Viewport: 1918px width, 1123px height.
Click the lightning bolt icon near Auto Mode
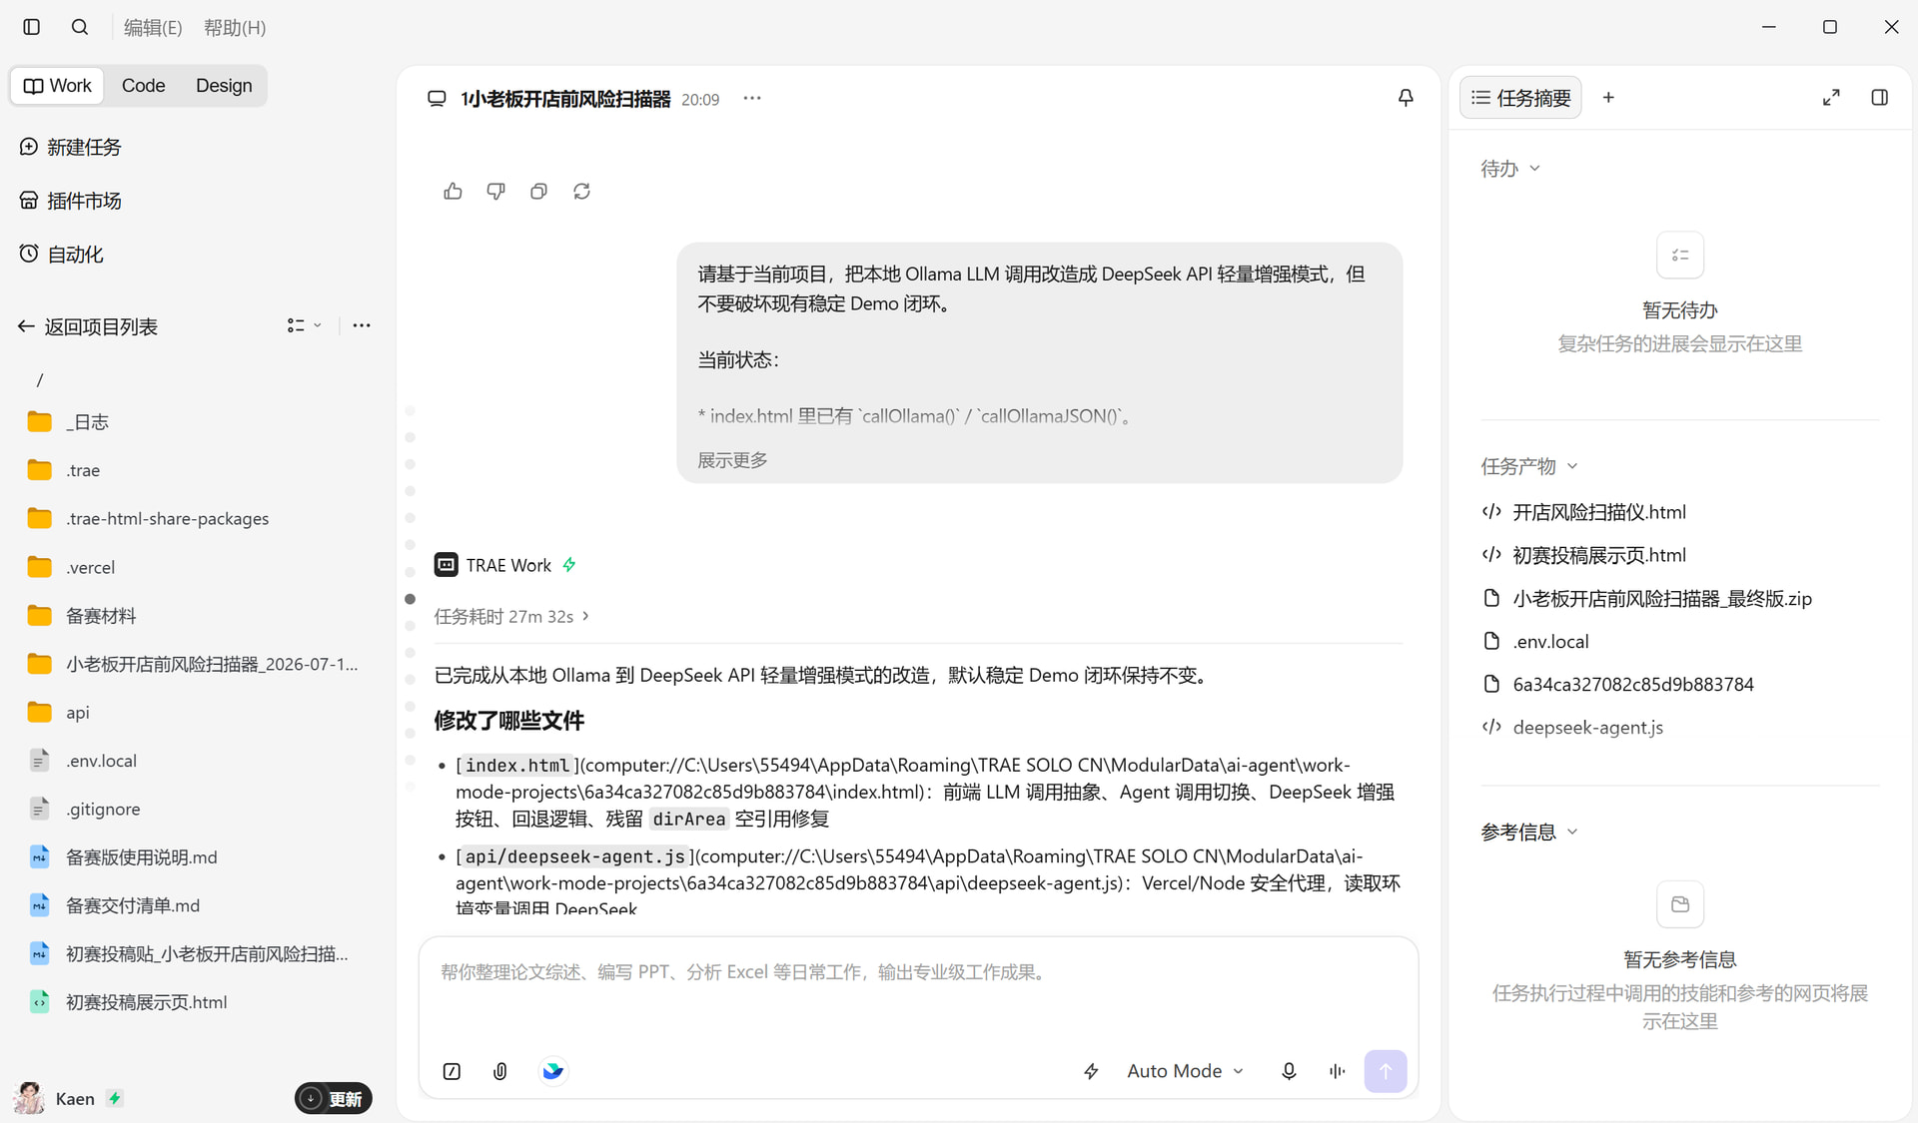click(x=1091, y=1071)
